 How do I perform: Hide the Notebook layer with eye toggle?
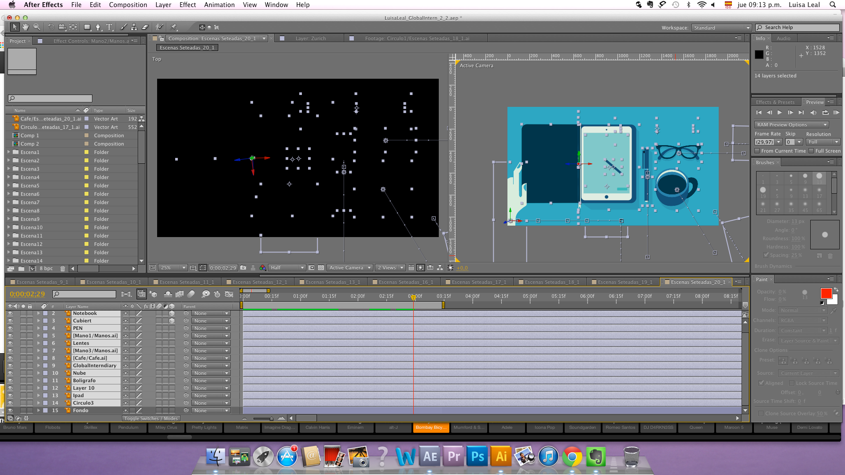(10, 314)
